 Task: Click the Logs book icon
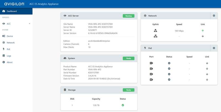pos(4,56)
